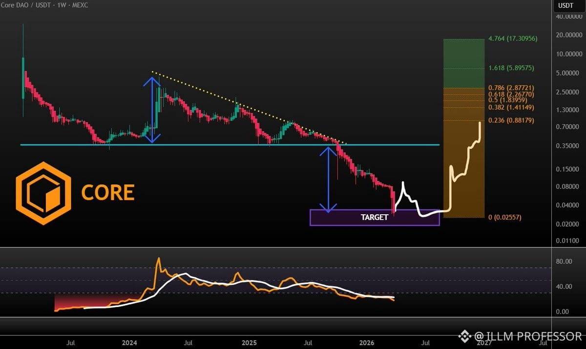The image size is (586, 349).
Task: Select the 0.618 (2.26770) Fibonacci label
Action: [511, 94]
